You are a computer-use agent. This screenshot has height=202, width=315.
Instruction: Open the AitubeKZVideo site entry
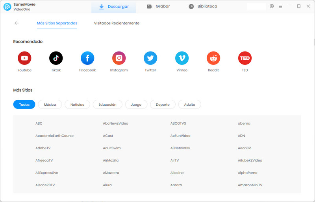tap(250, 160)
